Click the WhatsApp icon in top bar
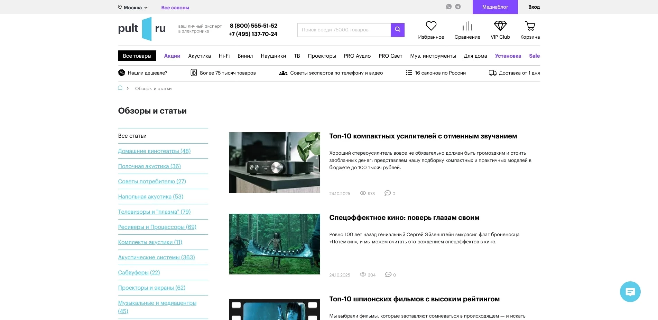The width and height of the screenshot is (658, 320). pyautogui.click(x=449, y=7)
